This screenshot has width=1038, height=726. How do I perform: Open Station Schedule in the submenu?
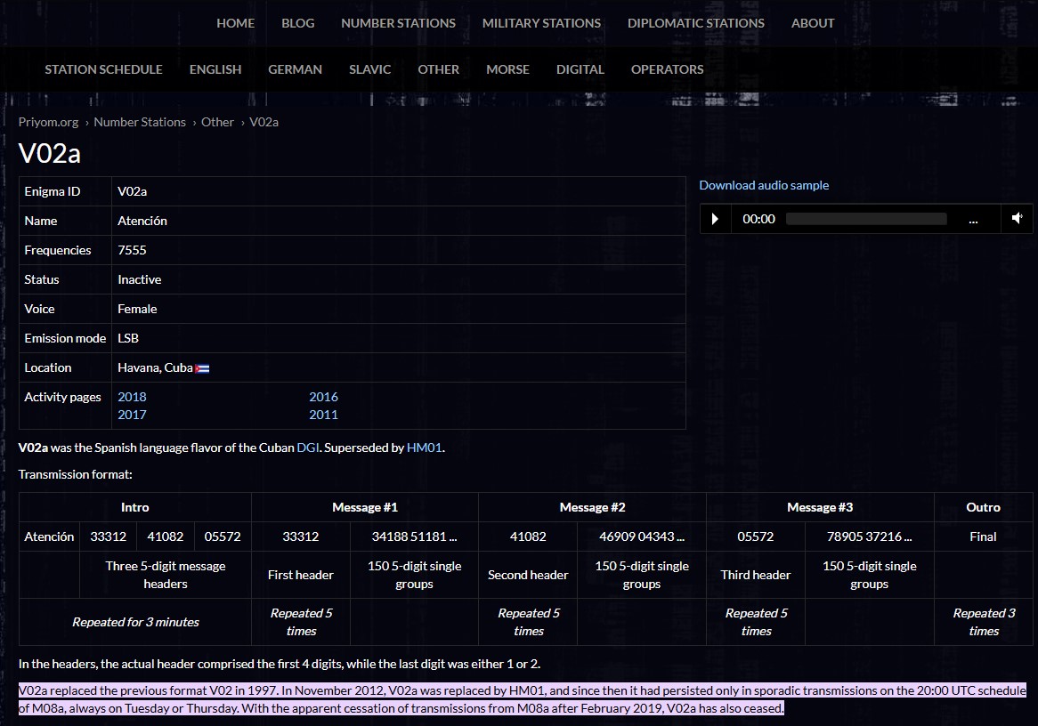(103, 69)
